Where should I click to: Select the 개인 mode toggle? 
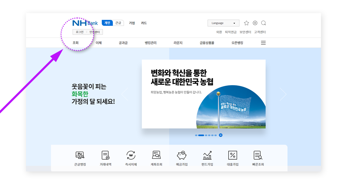tap(107, 23)
